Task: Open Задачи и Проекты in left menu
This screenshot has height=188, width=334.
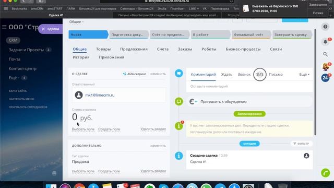Action: point(26,50)
